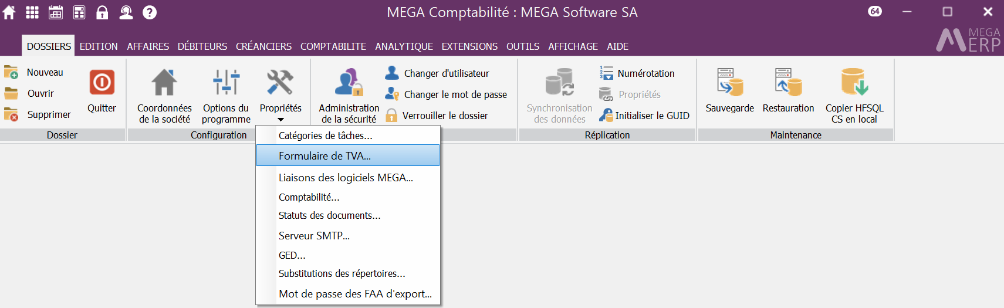The height and width of the screenshot is (308, 1004).
Task: Click the Numérotation button
Action: coord(645,73)
